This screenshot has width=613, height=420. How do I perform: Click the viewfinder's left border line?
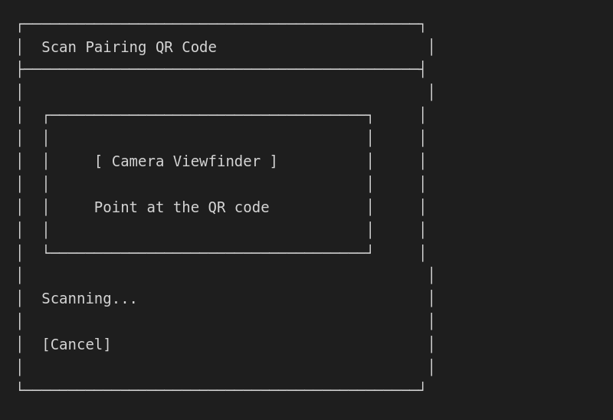[x=46, y=184]
